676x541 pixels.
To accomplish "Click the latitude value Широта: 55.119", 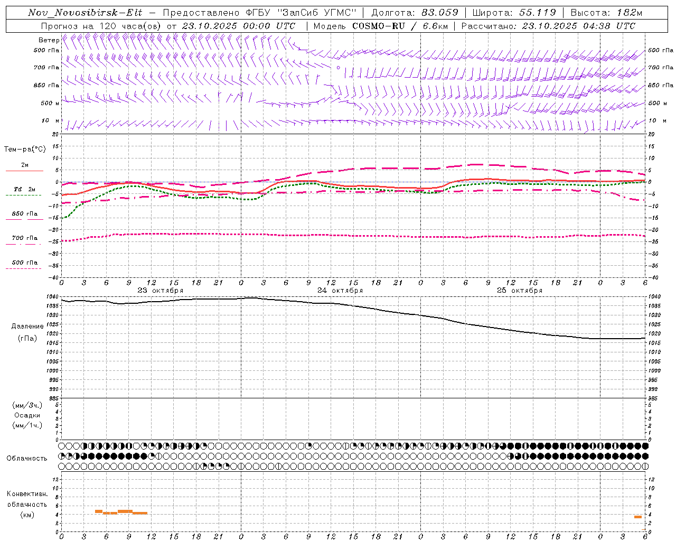I will 514,13.
